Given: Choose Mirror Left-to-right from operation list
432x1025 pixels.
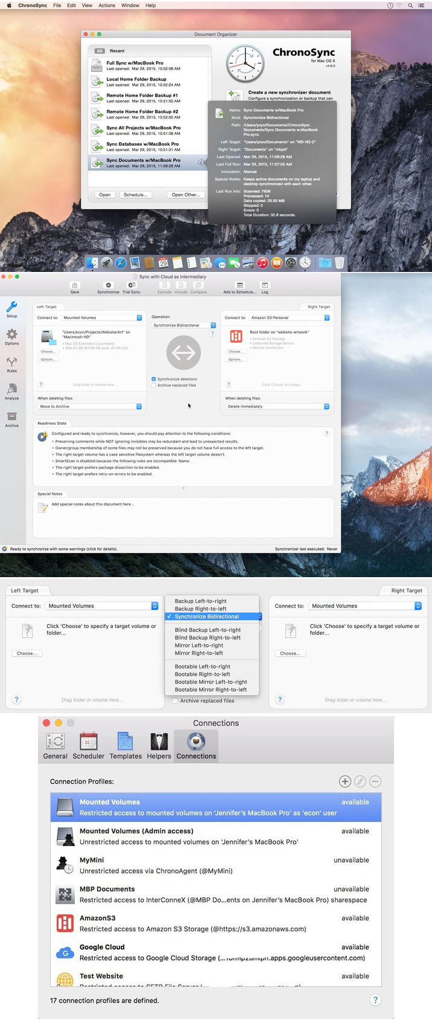Looking at the screenshot, I should click(199, 645).
